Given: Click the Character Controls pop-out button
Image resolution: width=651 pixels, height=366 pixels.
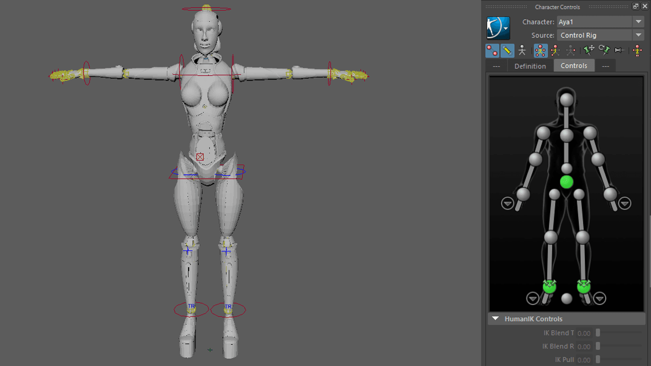Looking at the screenshot, I should click(635, 6).
